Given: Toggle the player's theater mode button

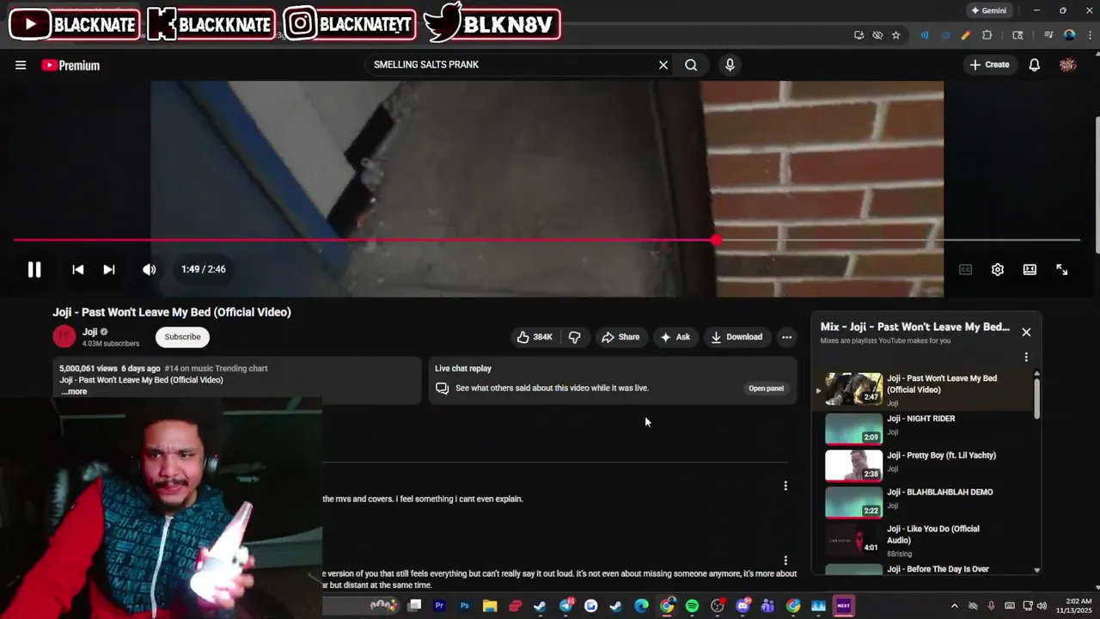Looking at the screenshot, I should click(1030, 270).
